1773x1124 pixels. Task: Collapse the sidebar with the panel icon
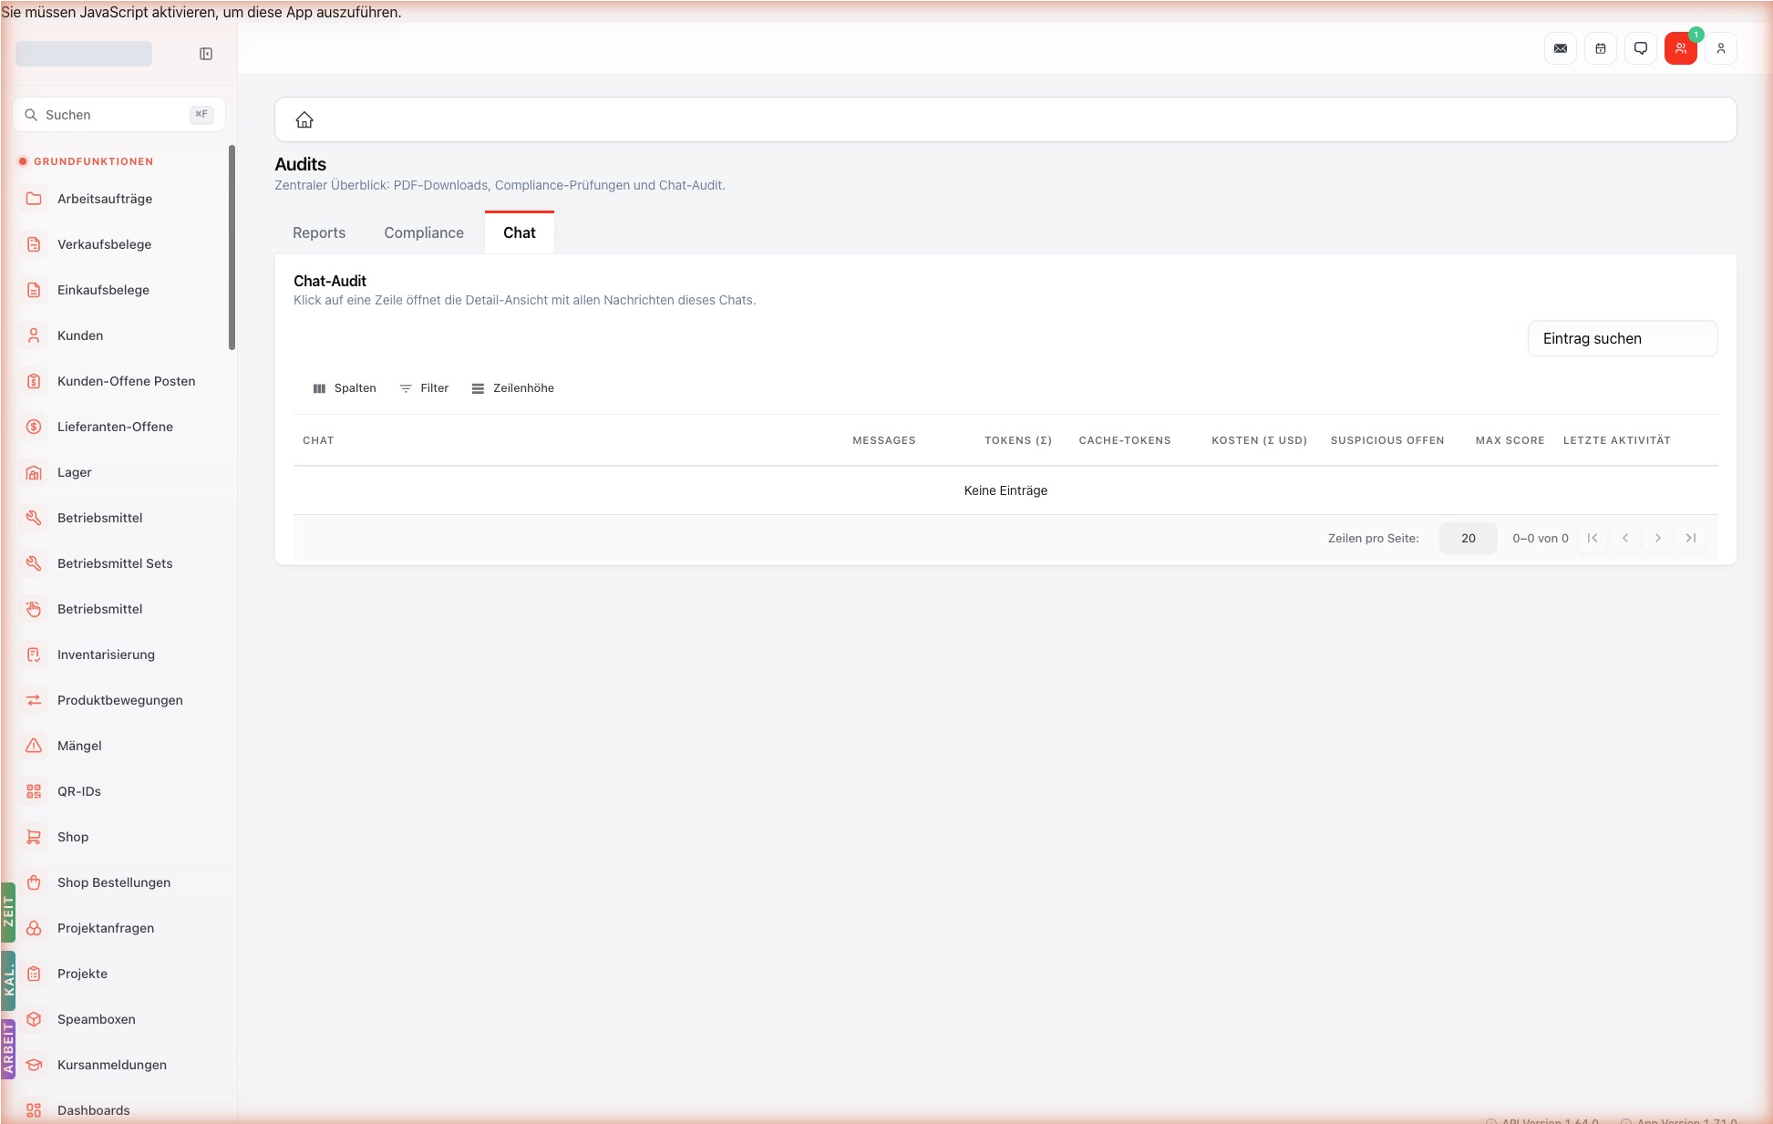click(x=206, y=54)
